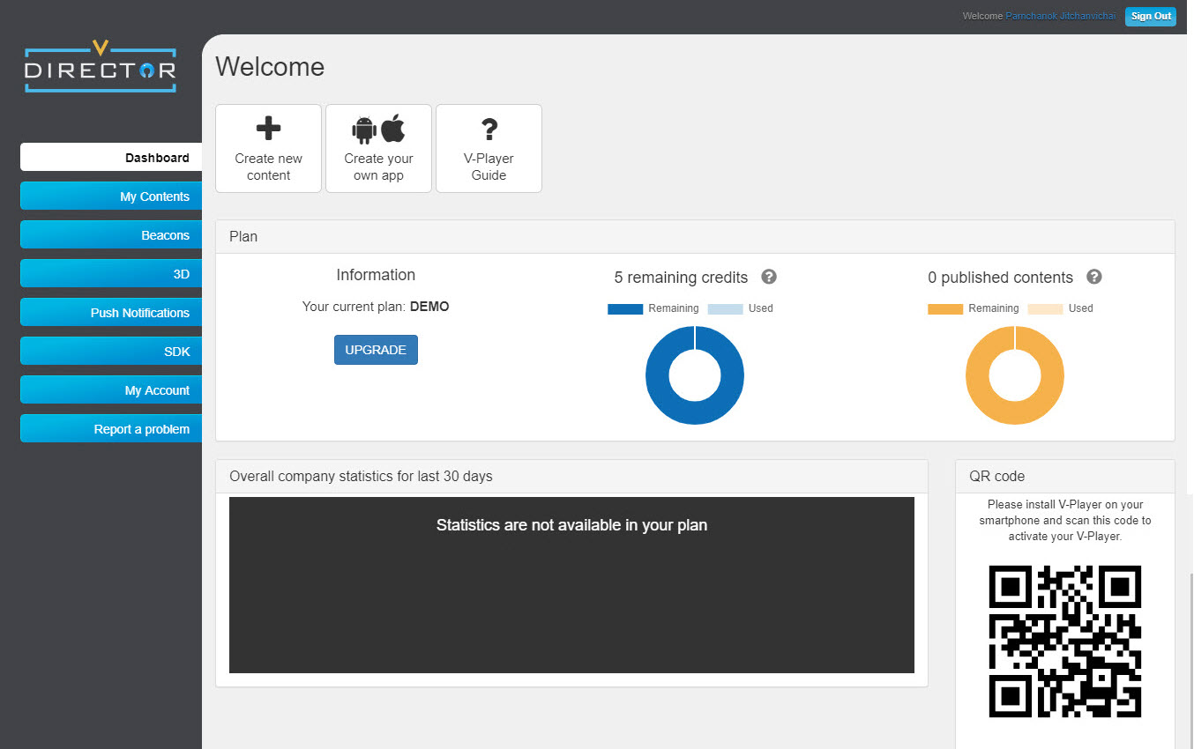The image size is (1194, 749).
Task: Open the Beacons section
Action: [111, 235]
